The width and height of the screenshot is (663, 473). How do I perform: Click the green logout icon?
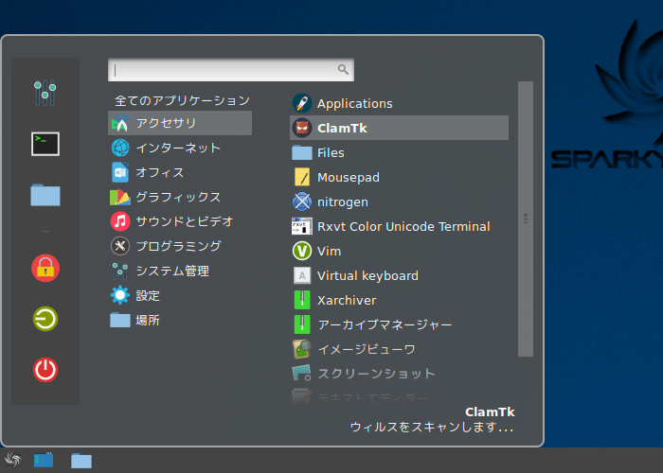point(45,319)
